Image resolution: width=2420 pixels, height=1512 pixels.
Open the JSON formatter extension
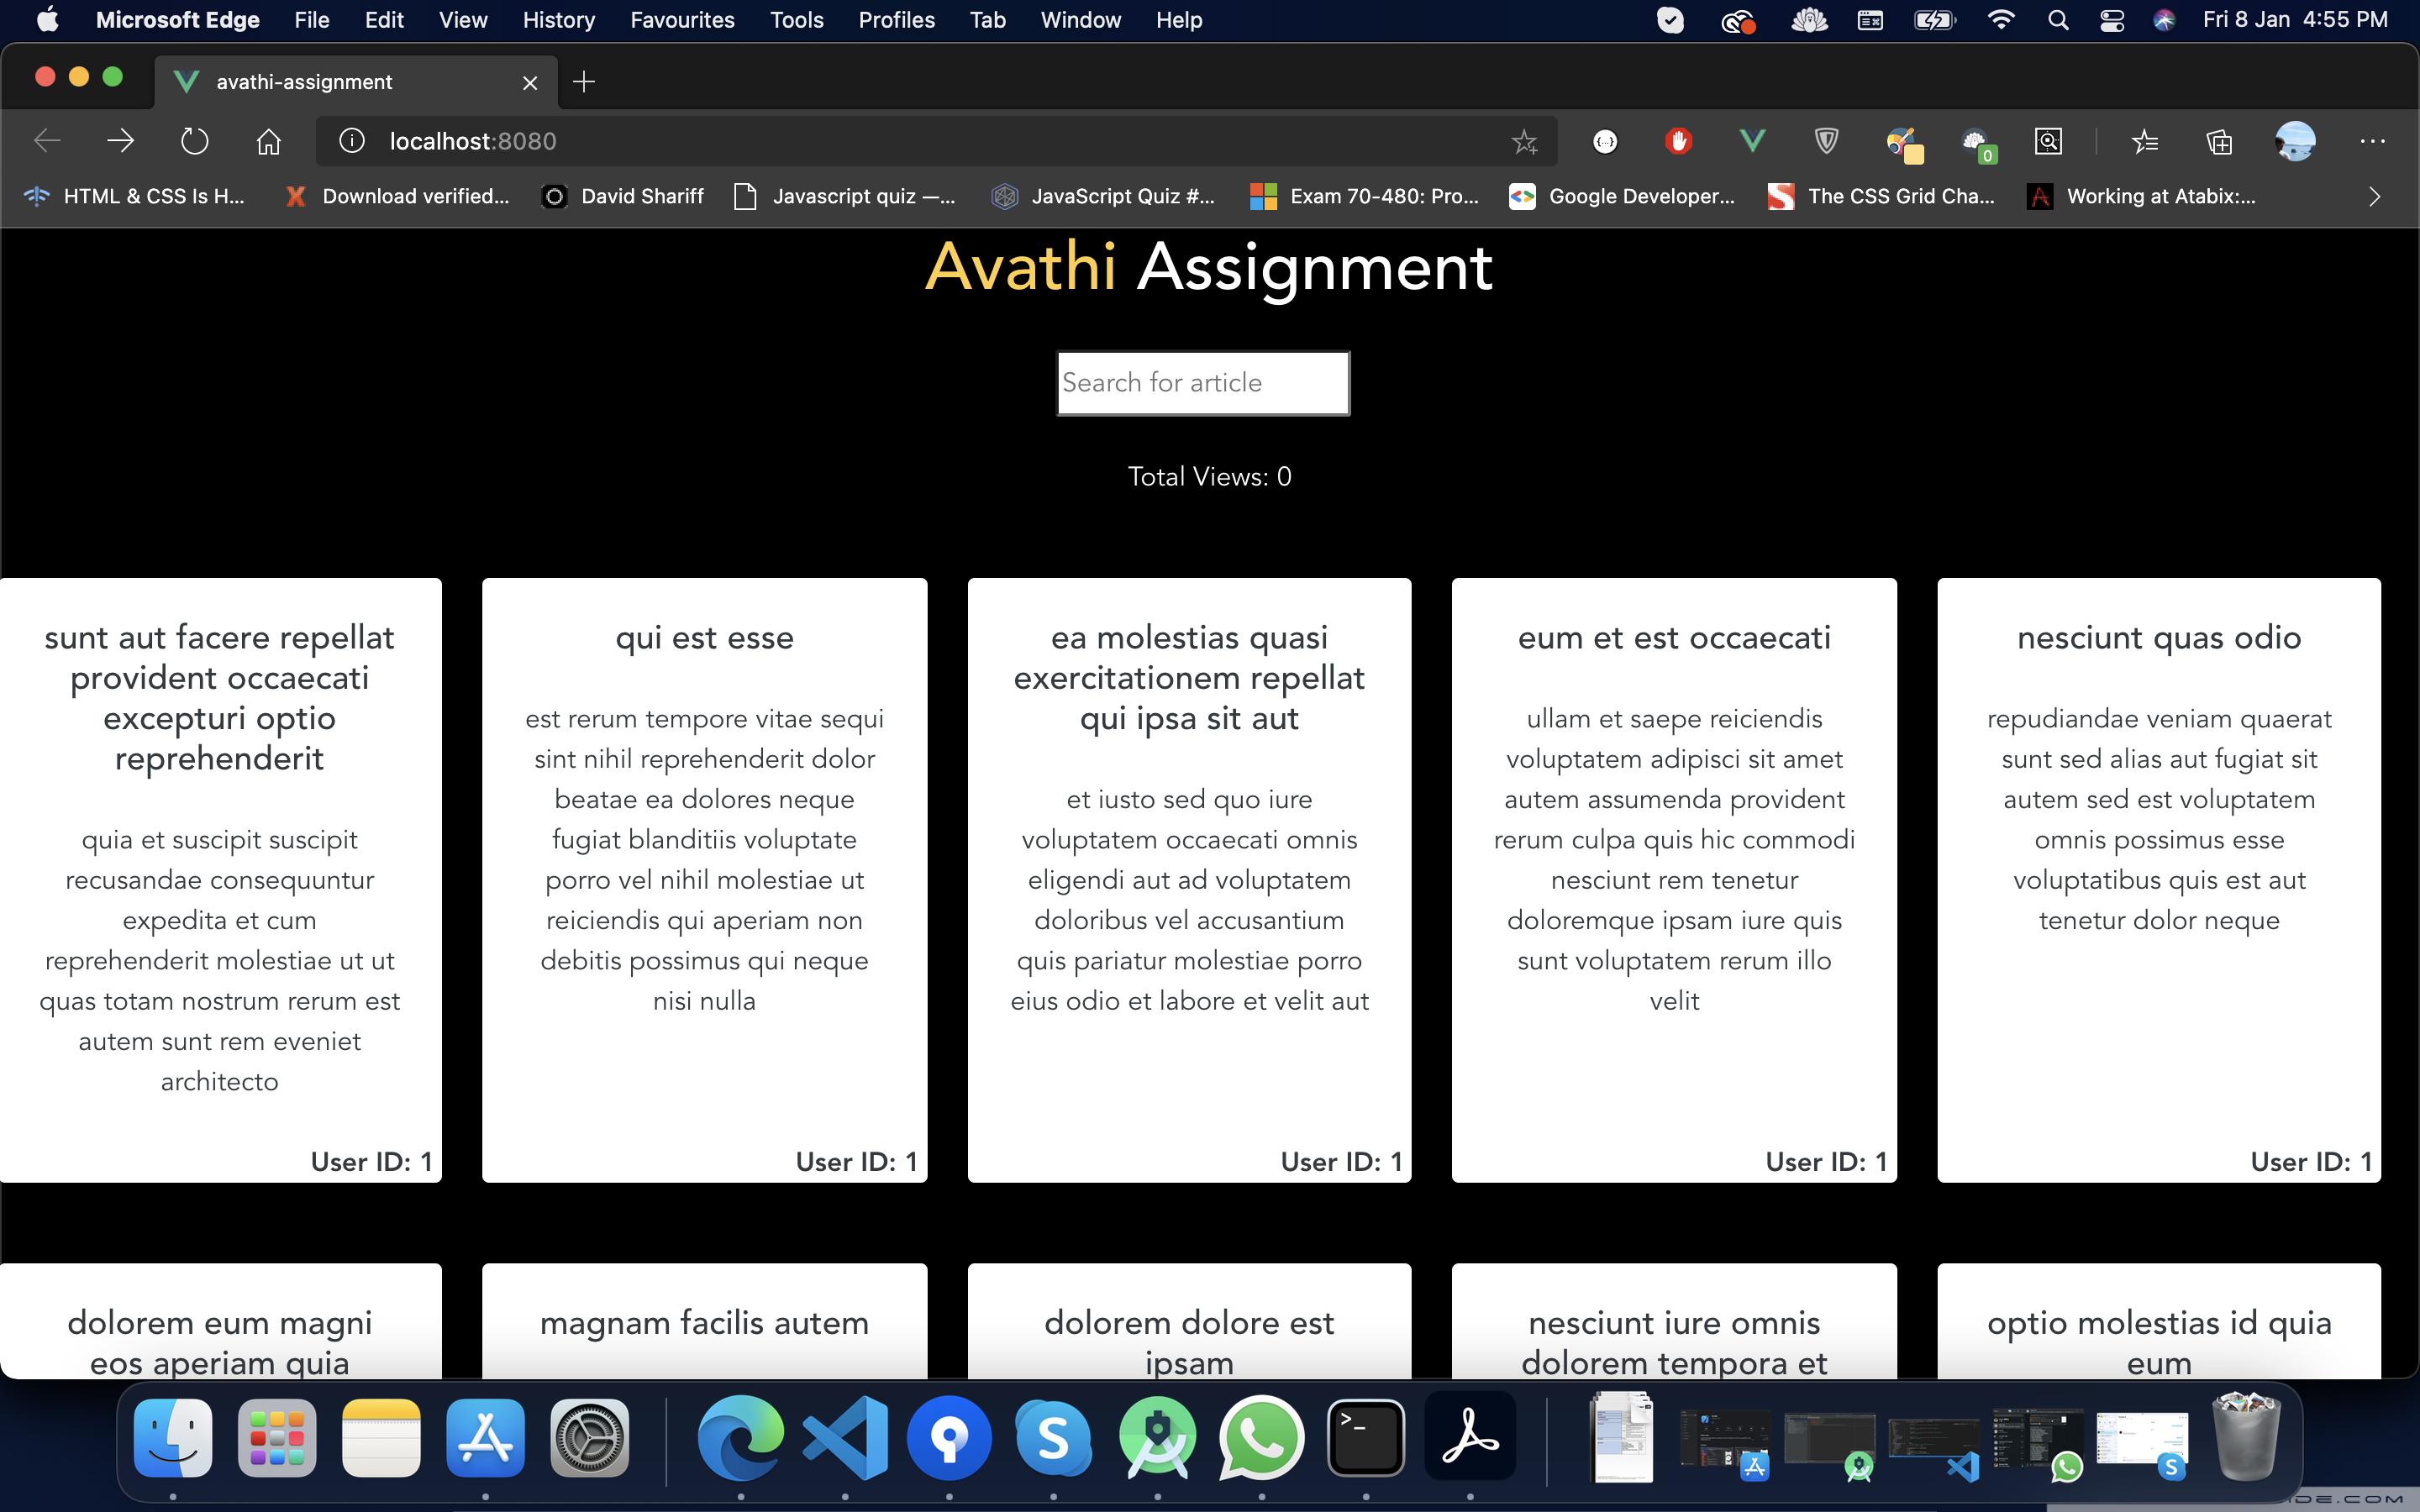(1606, 141)
